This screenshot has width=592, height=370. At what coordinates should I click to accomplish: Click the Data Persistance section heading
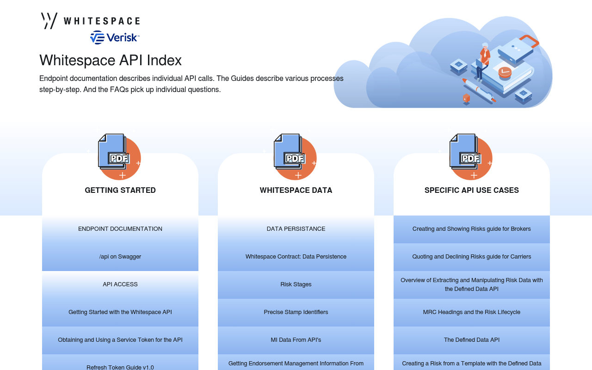point(296,229)
